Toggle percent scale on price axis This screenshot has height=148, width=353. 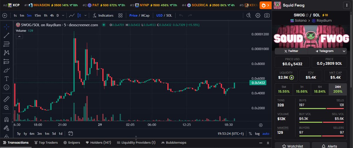point(250,134)
